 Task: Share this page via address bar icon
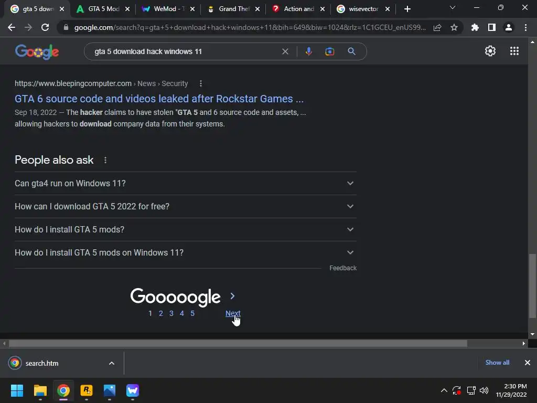pyautogui.click(x=437, y=27)
